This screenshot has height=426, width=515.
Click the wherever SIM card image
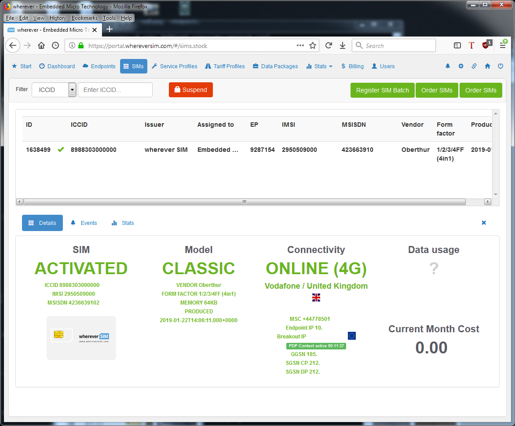point(81,338)
